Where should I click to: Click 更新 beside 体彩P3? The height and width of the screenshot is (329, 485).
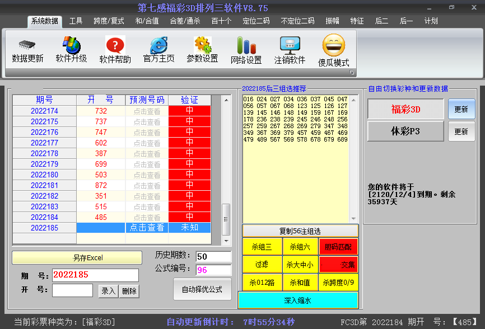point(461,131)
